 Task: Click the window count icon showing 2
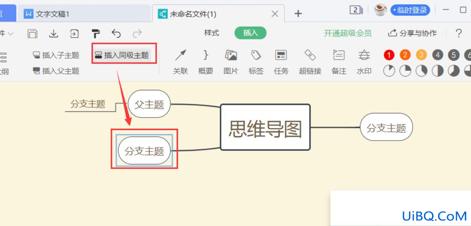(x=356, y=10)
